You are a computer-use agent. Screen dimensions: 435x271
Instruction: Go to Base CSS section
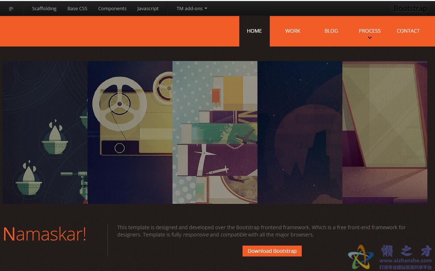pos(77,9)
